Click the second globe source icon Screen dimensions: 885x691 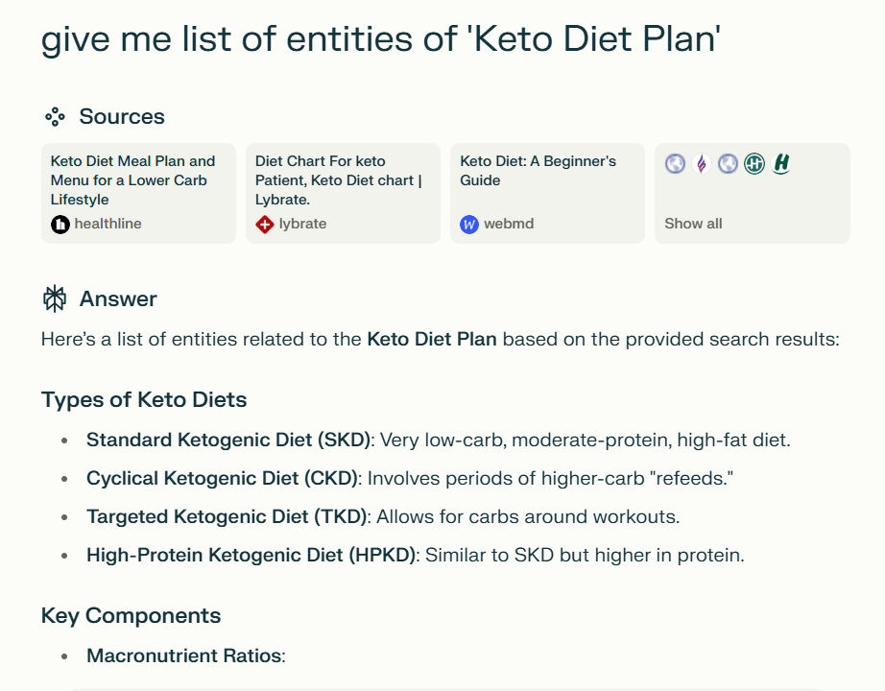tap(728, 164)
